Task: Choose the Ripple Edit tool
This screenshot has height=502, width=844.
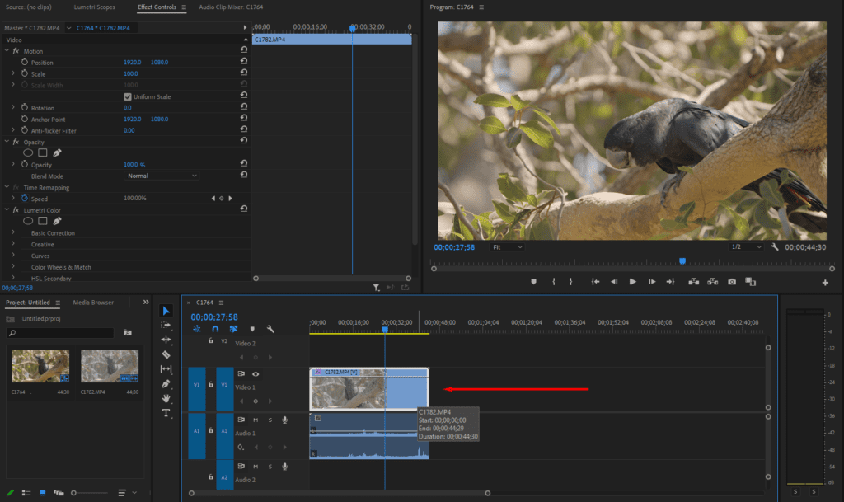Action: pyautogui.click(x=166, y=340)
